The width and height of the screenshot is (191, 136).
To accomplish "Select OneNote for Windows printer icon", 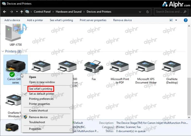I will point(13,100).
